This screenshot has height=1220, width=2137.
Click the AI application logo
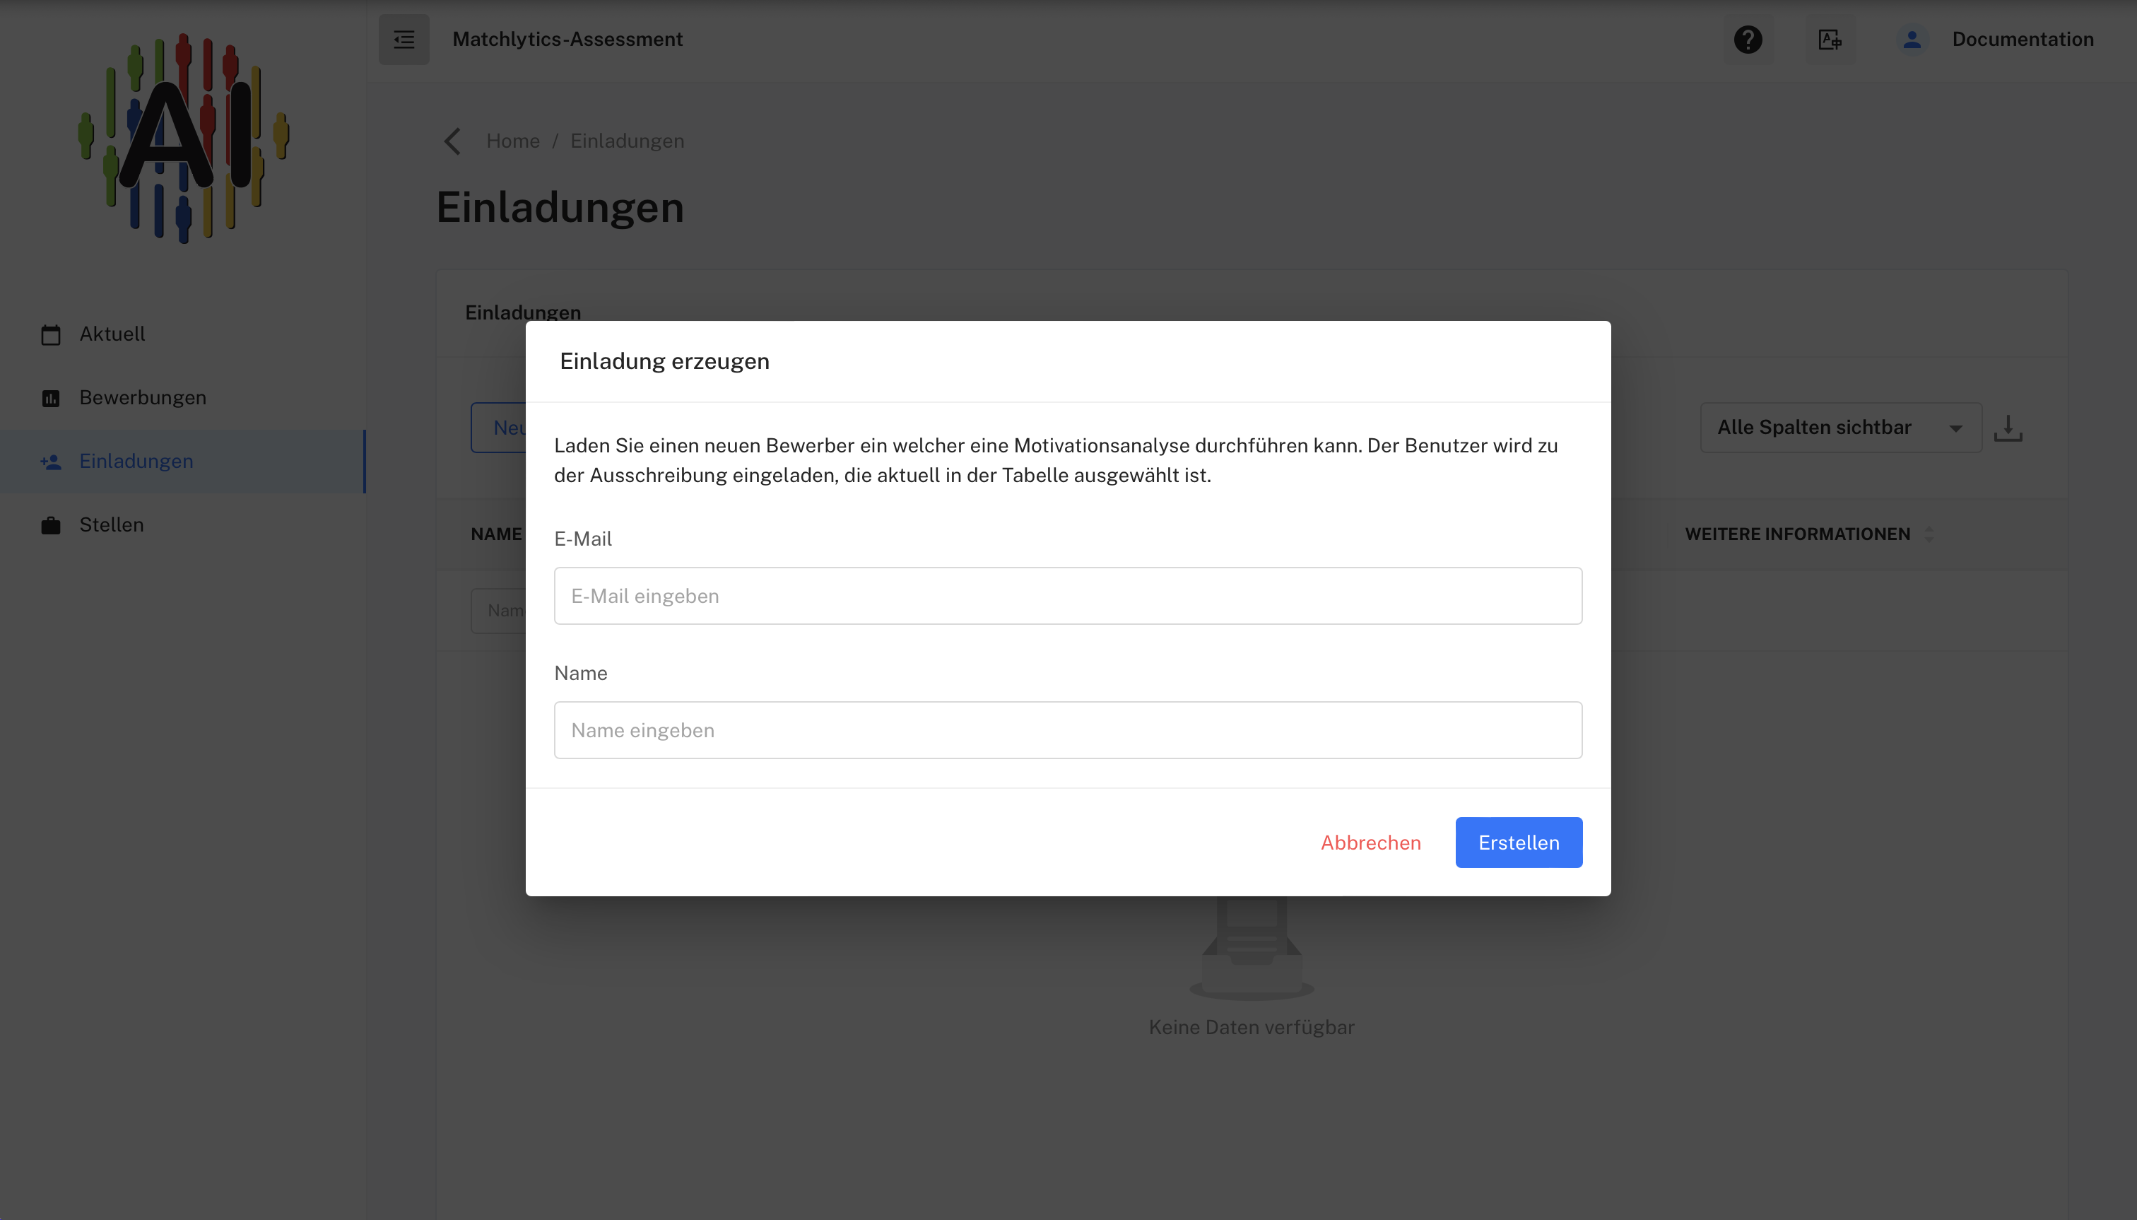click(x=182, y=139)
